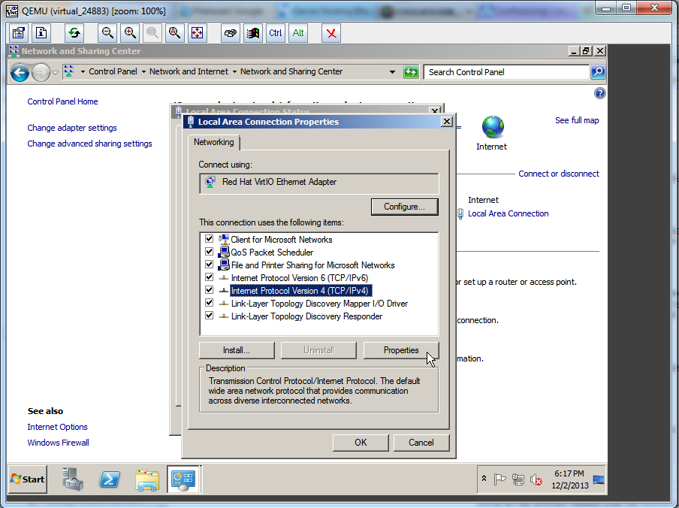Select the QEMU zoom out tool
Screen dimensions: 679x508
pos(108,33)
